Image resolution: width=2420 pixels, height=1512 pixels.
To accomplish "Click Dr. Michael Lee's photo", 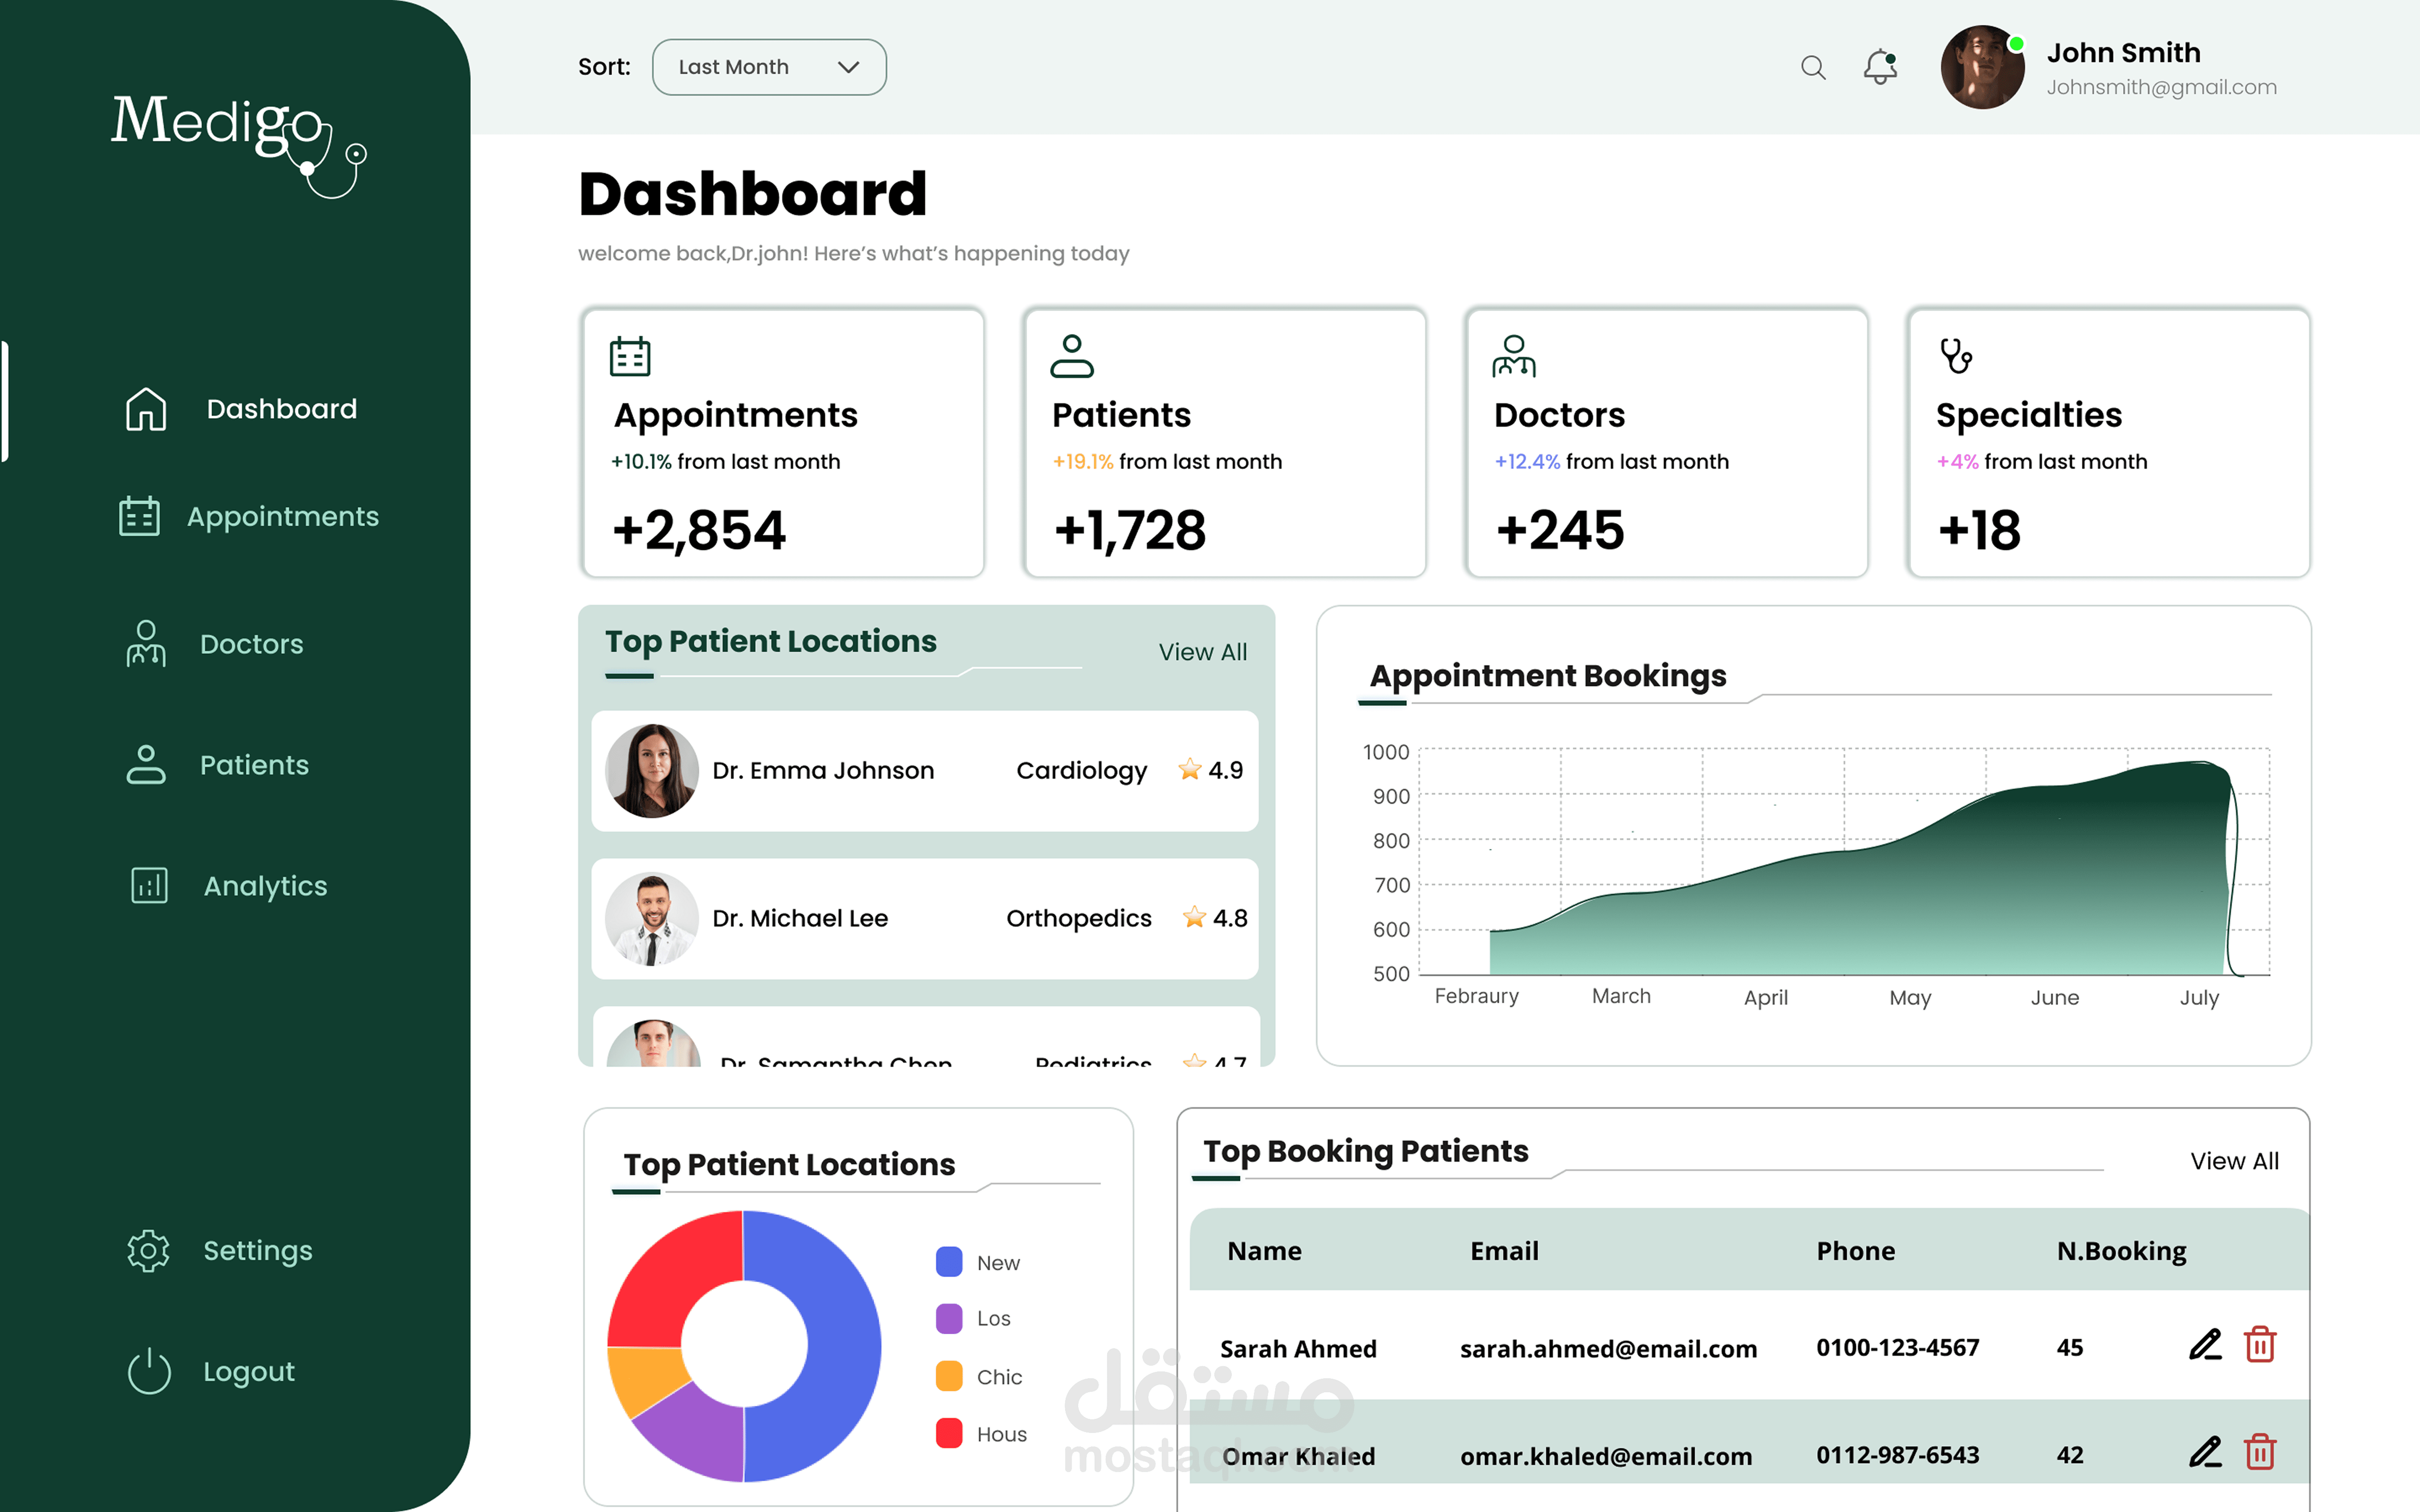I will tap(652, 918).
